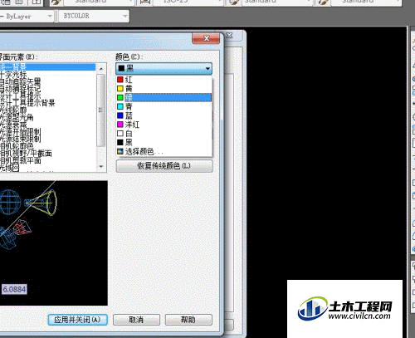Click the element list scrollbar thumb
Screen dimensions: 415x338
click(101, 110)
